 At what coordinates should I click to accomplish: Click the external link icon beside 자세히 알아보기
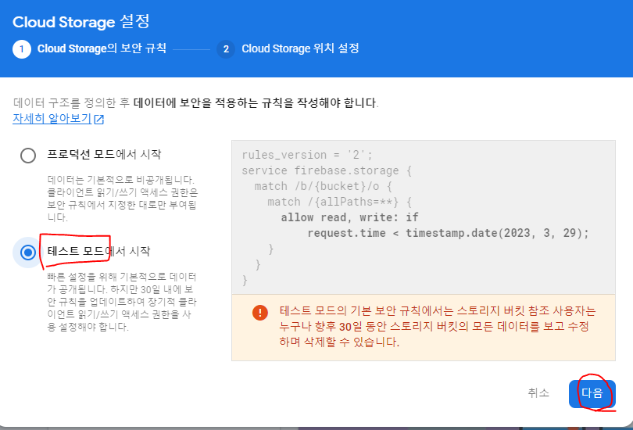tap(99, 119)
